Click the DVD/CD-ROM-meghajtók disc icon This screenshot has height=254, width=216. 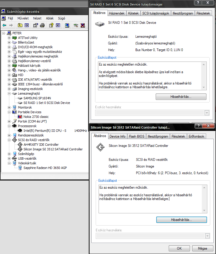(x=14, y=47)
